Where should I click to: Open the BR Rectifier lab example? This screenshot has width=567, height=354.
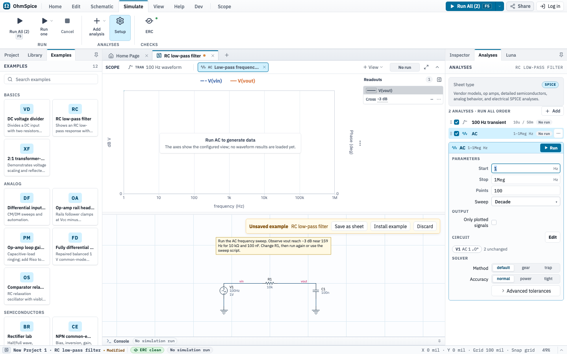click(27, 332)
